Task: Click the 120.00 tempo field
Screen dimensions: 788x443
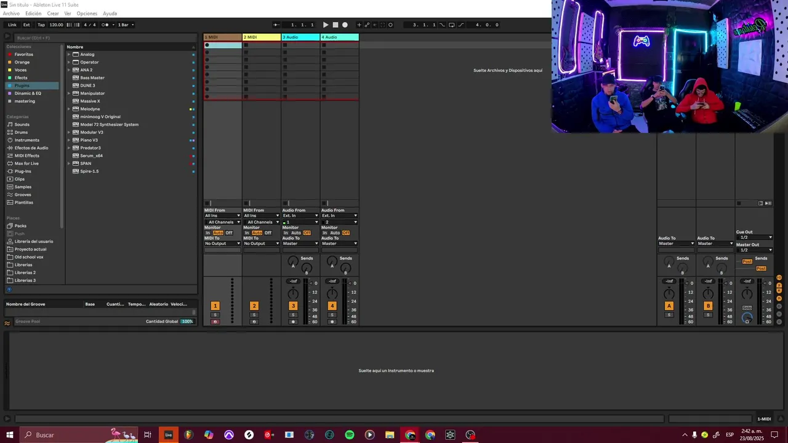Action: [56, 25]
